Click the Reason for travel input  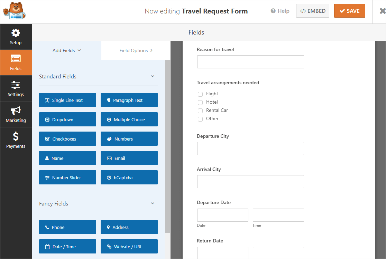[x=250, y=62]
